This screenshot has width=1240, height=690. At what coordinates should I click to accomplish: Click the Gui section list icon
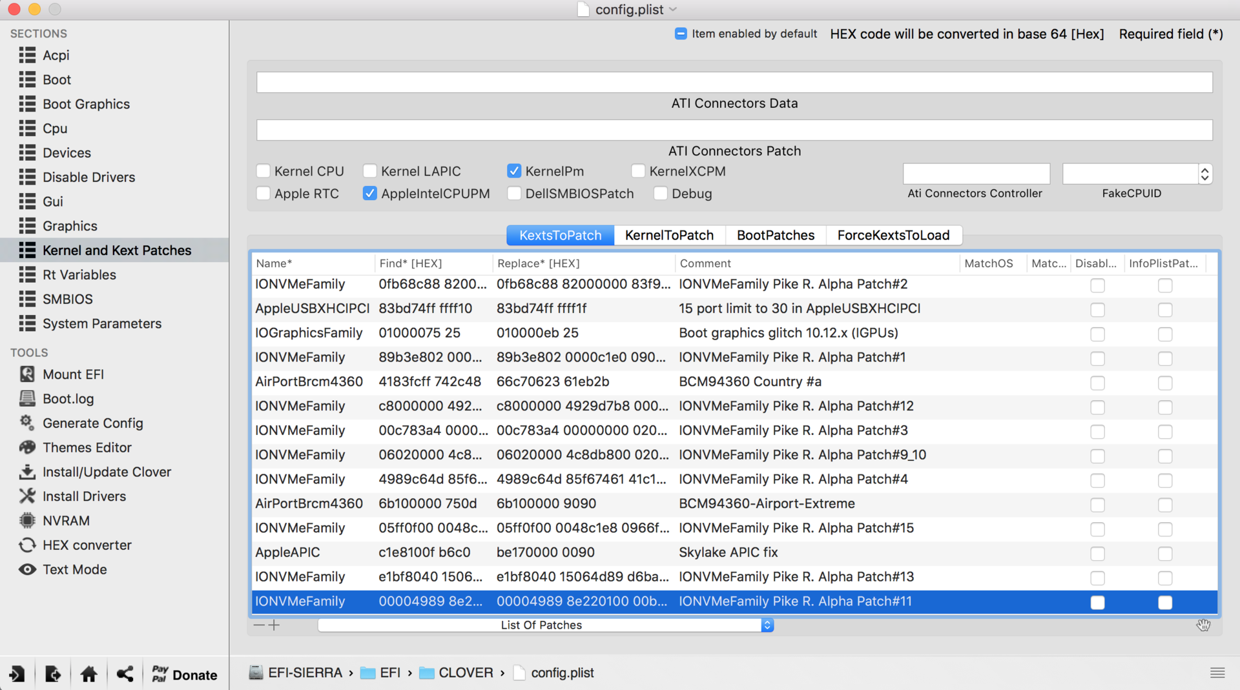click(27, 201)
